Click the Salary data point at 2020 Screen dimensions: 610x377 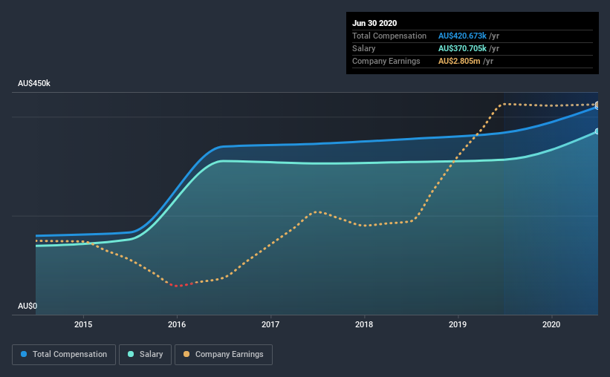(597, 131)
